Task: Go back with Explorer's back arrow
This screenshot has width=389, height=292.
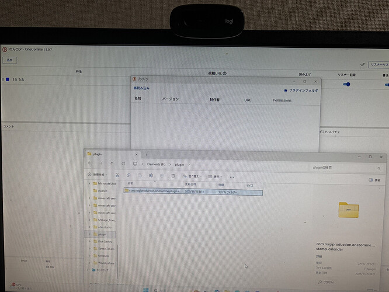Action: tap(90, 164)
